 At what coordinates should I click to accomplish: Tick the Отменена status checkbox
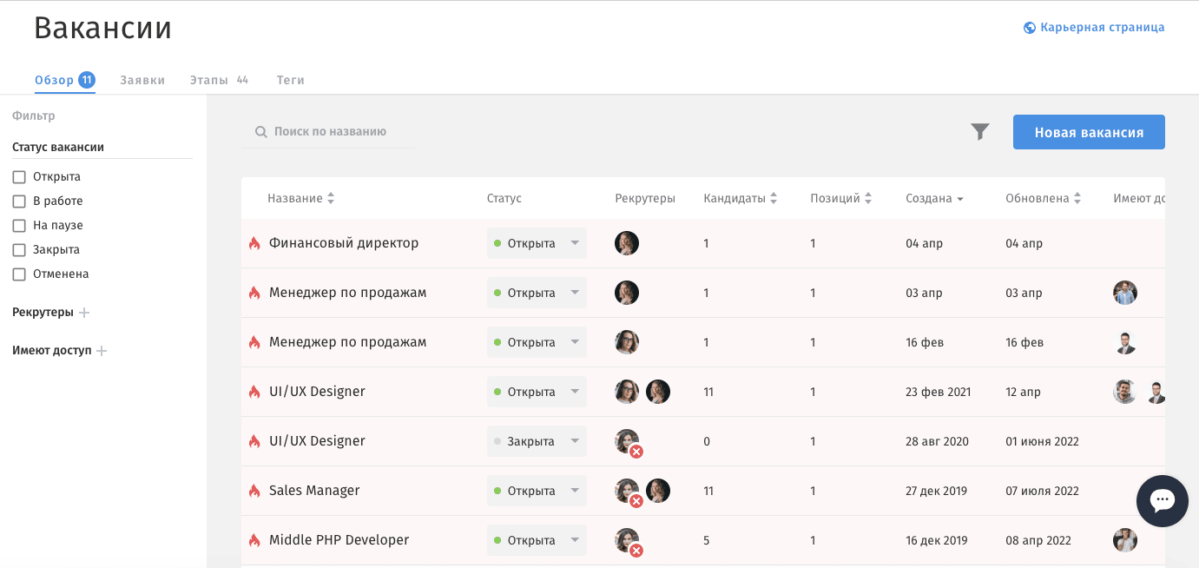click(x=19, y=274)
